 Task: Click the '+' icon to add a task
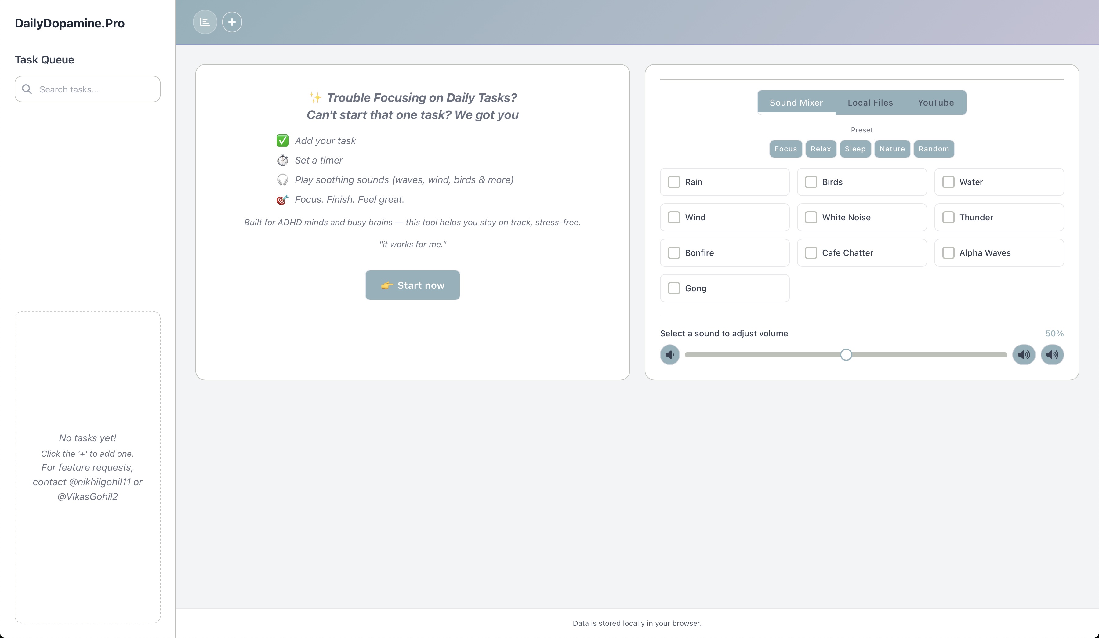click(x=232, y=22)
